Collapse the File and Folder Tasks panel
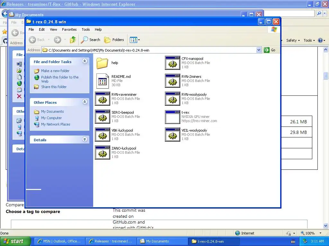Viewport: 329px width, 246px height. 85,61
